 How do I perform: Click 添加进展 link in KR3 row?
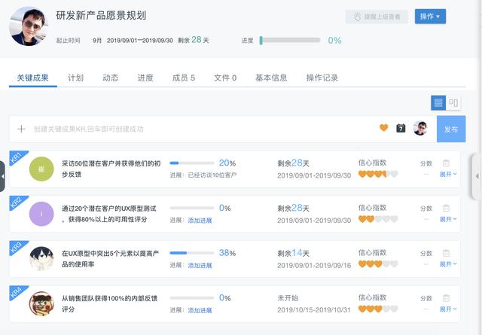200,265
